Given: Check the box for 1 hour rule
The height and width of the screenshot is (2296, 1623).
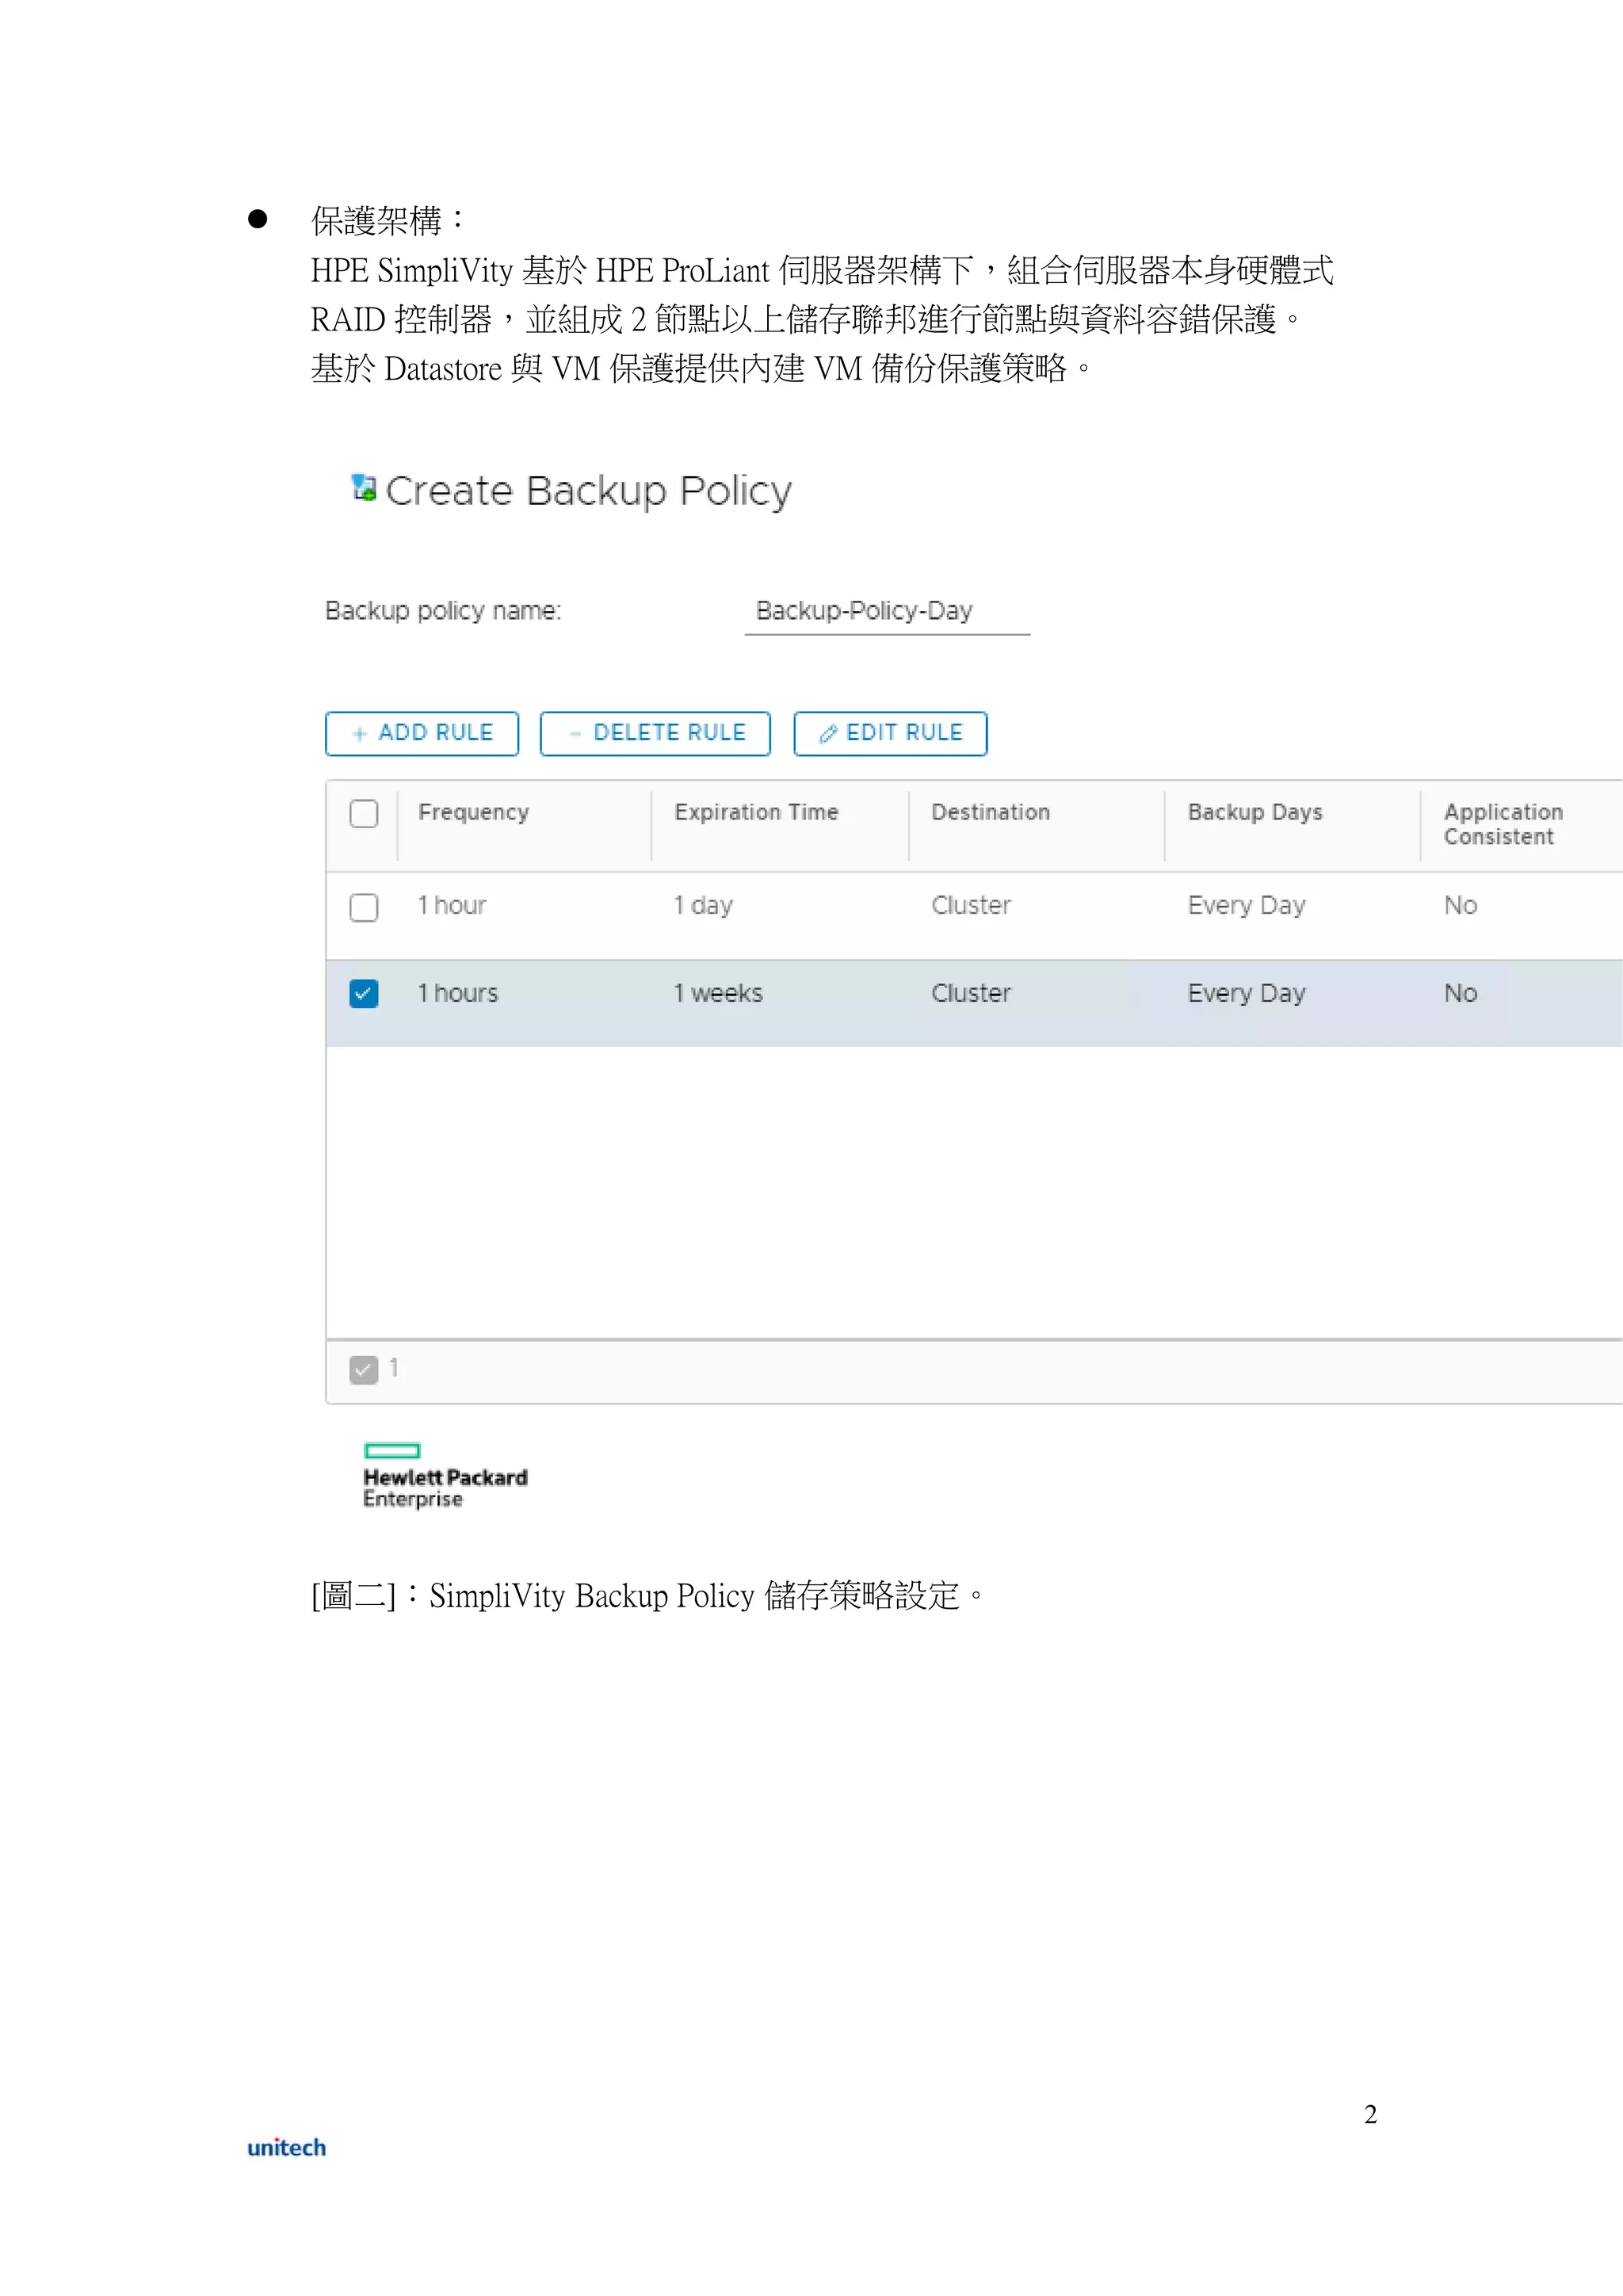Looking at the screenshot, I should click(x=364, y=907).
